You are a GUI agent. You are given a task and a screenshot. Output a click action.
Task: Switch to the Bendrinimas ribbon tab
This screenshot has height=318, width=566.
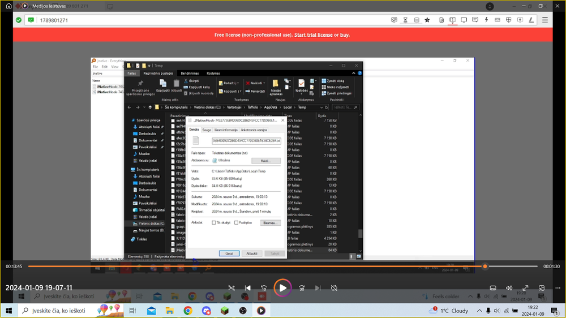pos(190,73)
